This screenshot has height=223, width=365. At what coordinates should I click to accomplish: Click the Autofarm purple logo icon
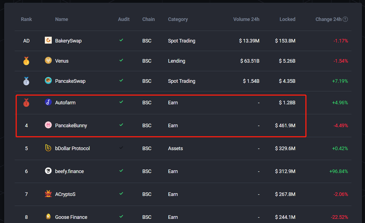point(48,102)
